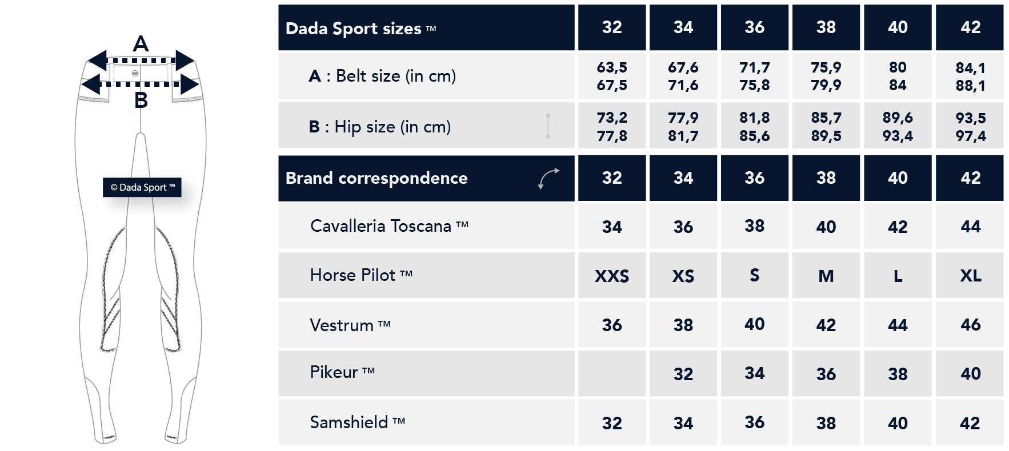
Task: Click the Samshield brand label
Action: 358,422
